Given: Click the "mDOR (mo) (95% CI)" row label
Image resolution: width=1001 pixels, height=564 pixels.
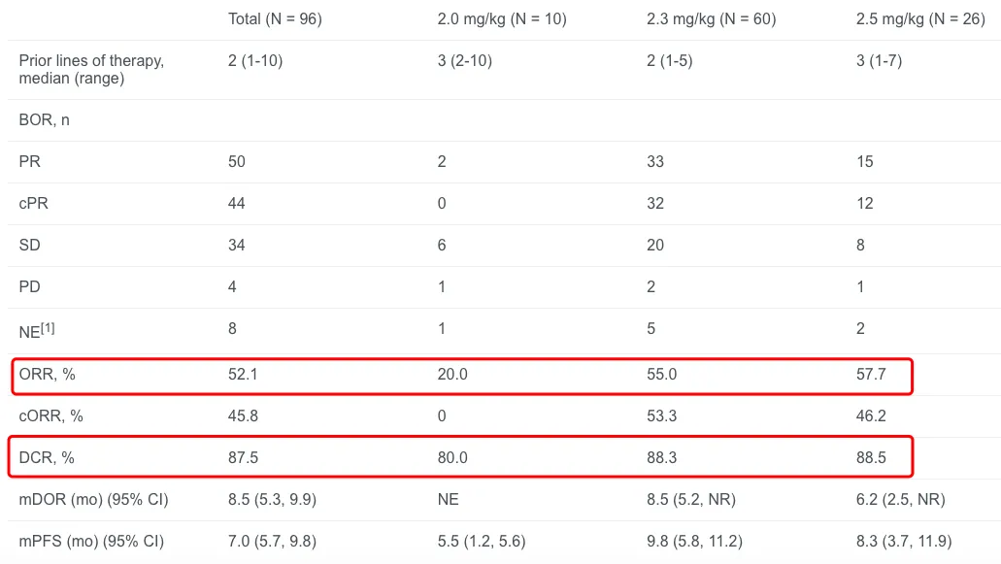Looking at the screenshot, I should tap(93, 499).
